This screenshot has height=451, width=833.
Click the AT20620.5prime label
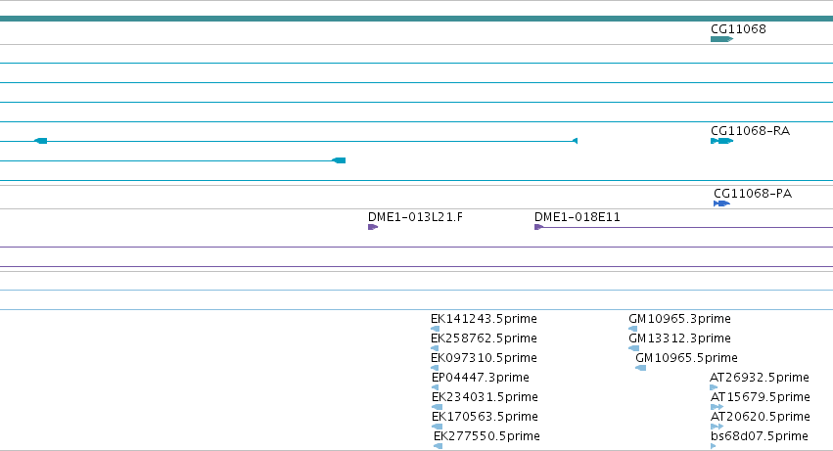[761, 417]
